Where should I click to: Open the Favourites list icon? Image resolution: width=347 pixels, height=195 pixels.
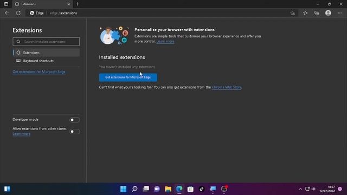point(305,13)
